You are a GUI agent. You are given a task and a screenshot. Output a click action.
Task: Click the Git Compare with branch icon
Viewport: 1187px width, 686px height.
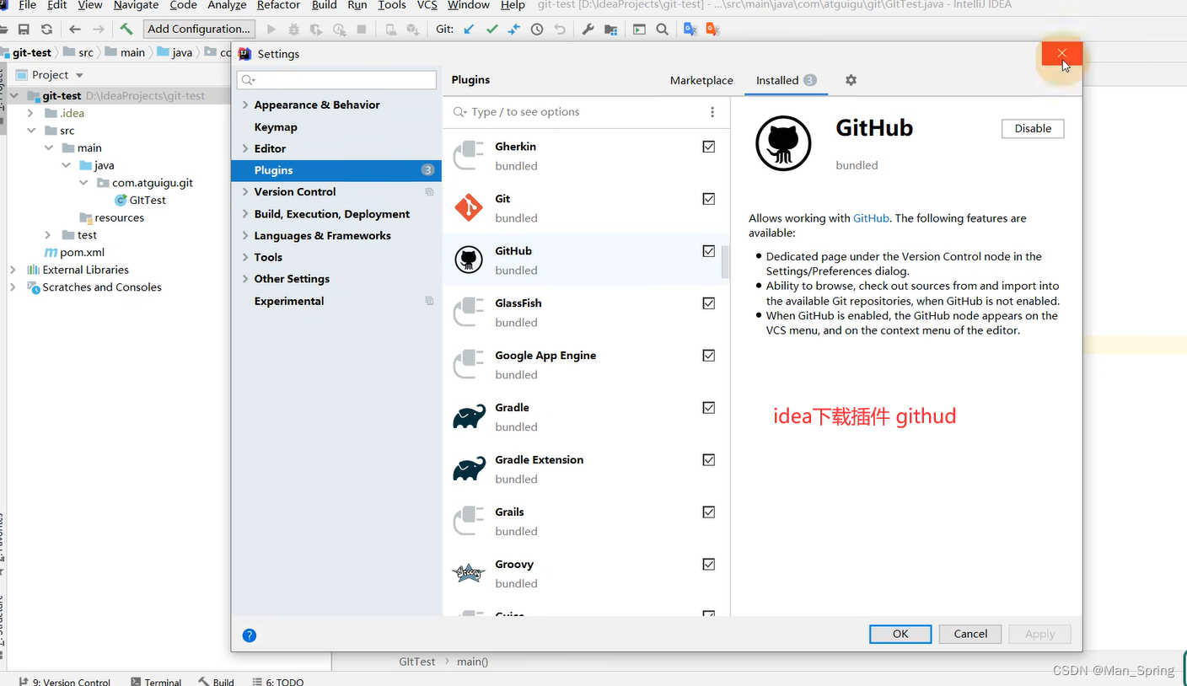(x=514, y=29)
